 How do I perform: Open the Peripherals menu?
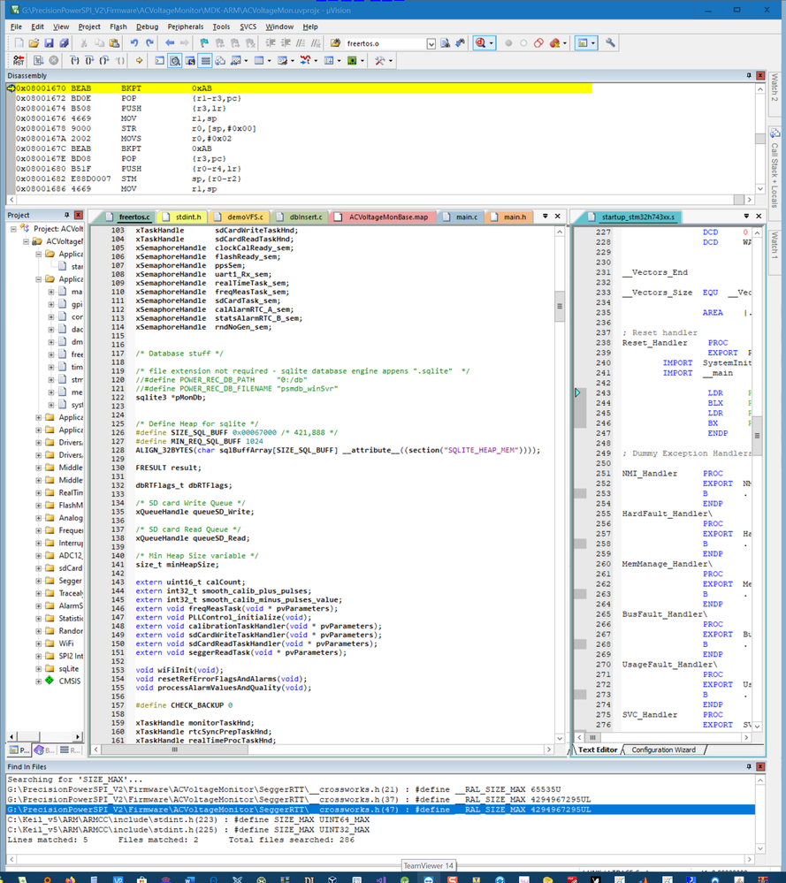(x=185, y=27)
